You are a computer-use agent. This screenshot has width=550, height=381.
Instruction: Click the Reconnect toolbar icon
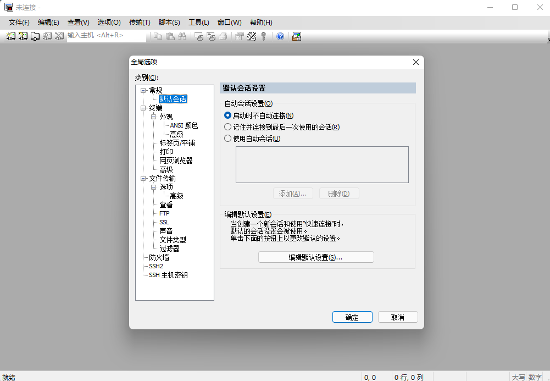(x=47, y=36)
